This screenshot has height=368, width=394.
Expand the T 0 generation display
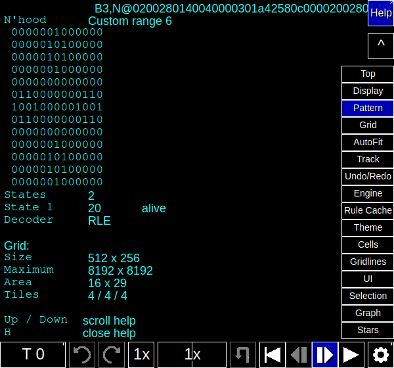[33, 355]
